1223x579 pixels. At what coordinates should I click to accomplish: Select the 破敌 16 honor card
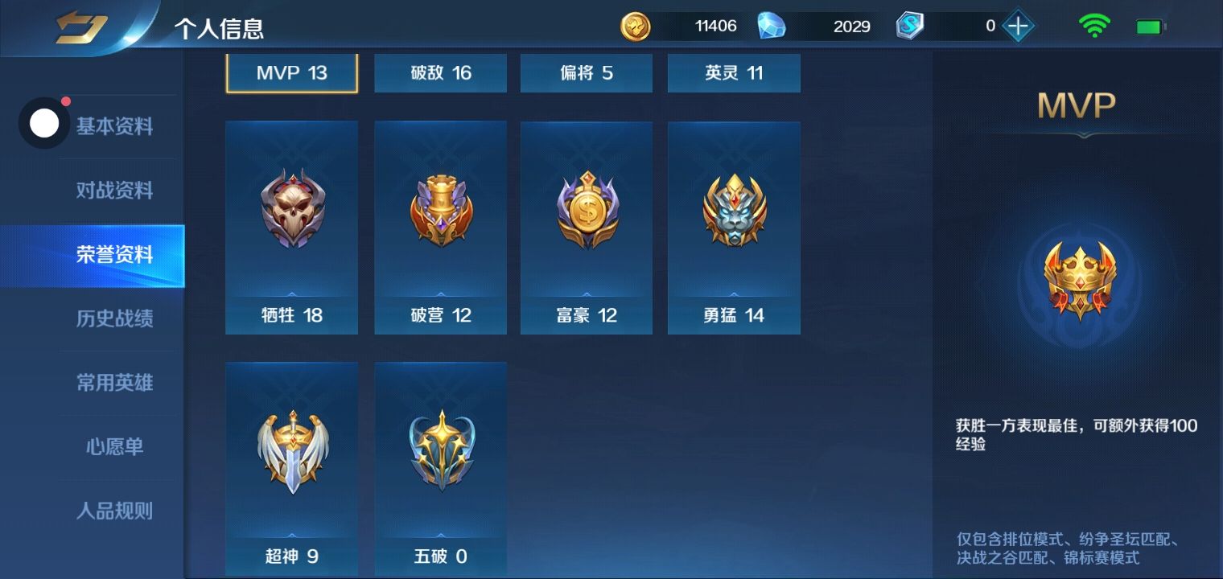[441, 73]
